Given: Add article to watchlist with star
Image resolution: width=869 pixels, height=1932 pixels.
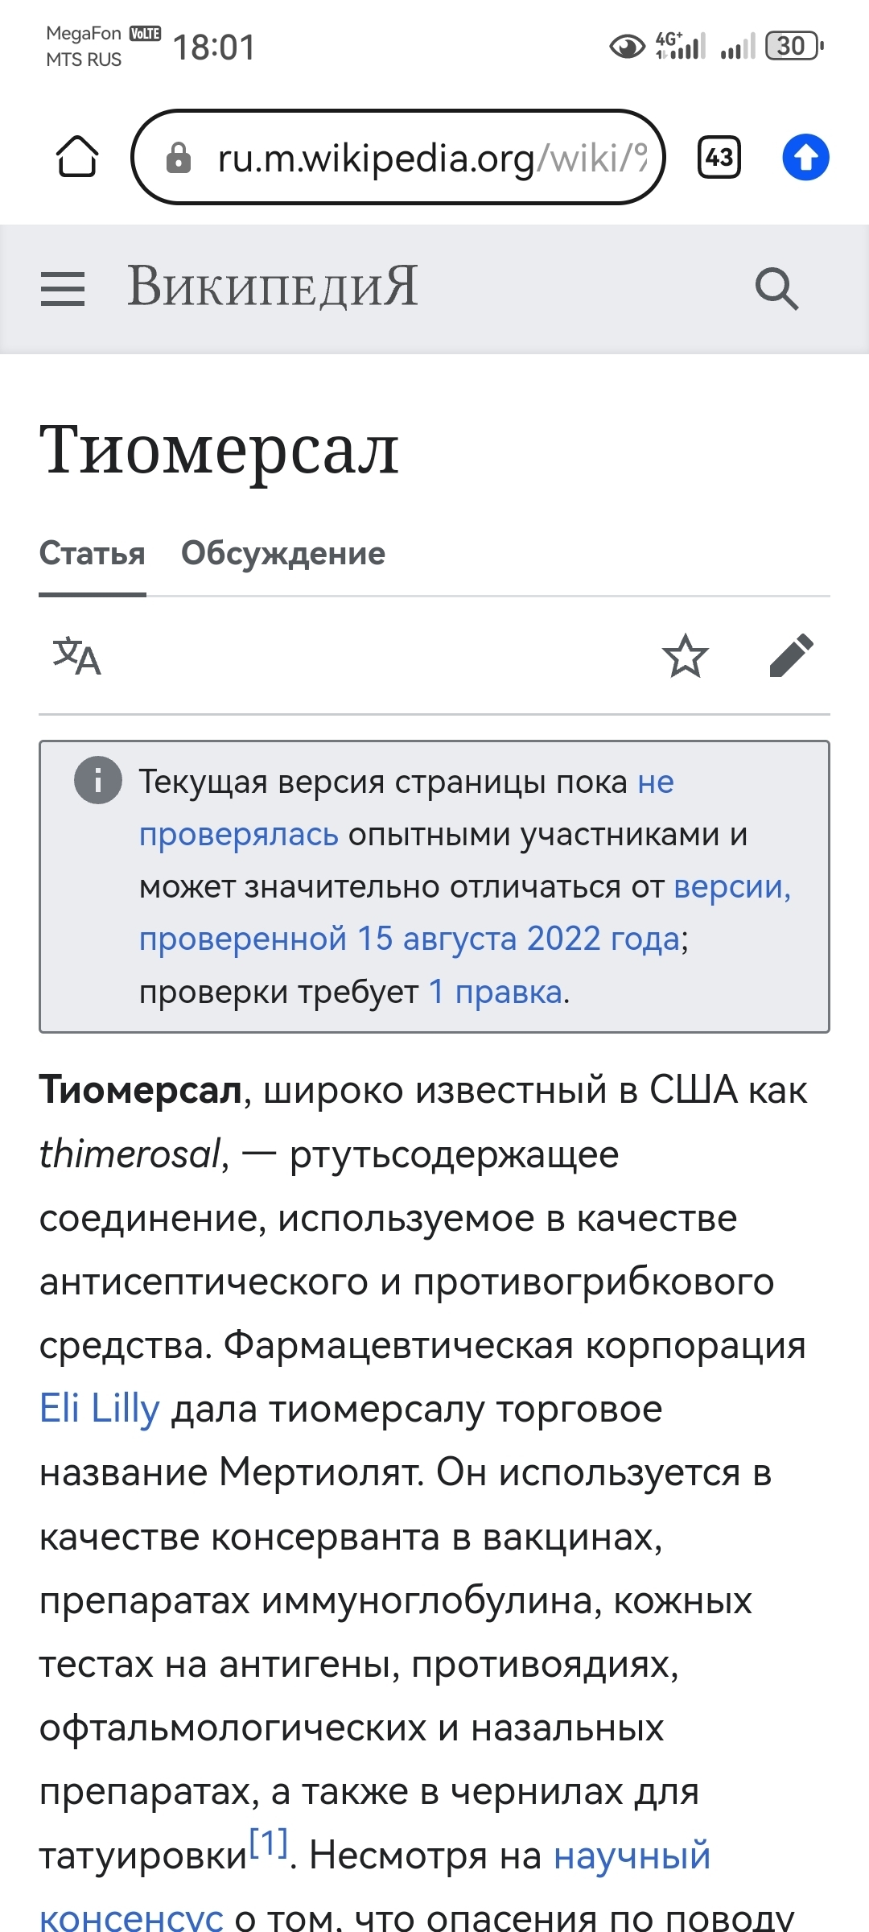Looking at the screenshot, I should click(686, 656).
